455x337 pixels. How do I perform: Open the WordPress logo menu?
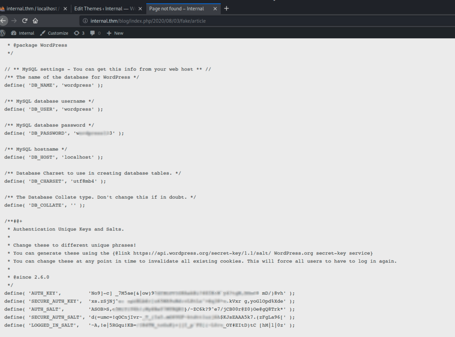pyautogui.click(x=3, y=33)
